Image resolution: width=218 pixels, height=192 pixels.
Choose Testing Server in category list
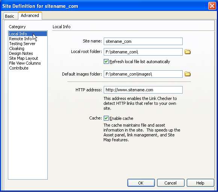[22, 44]
